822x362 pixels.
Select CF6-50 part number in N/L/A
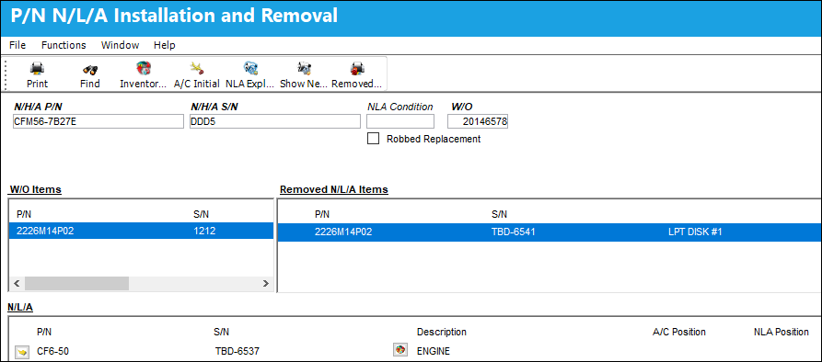(x=53, y=352)
